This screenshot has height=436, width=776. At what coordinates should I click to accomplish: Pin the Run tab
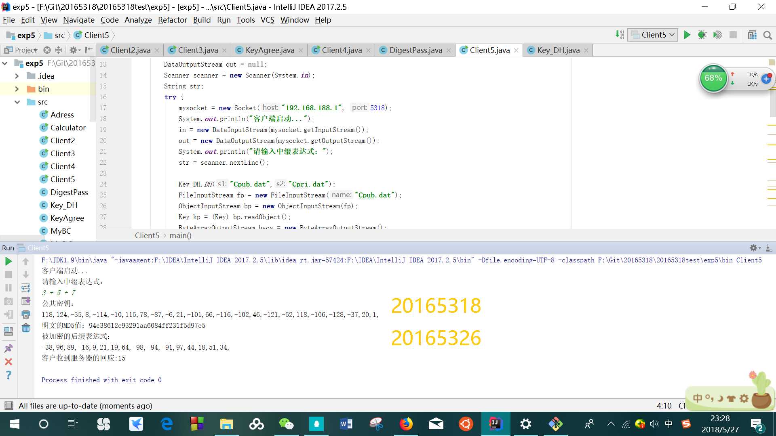[8, 348]
